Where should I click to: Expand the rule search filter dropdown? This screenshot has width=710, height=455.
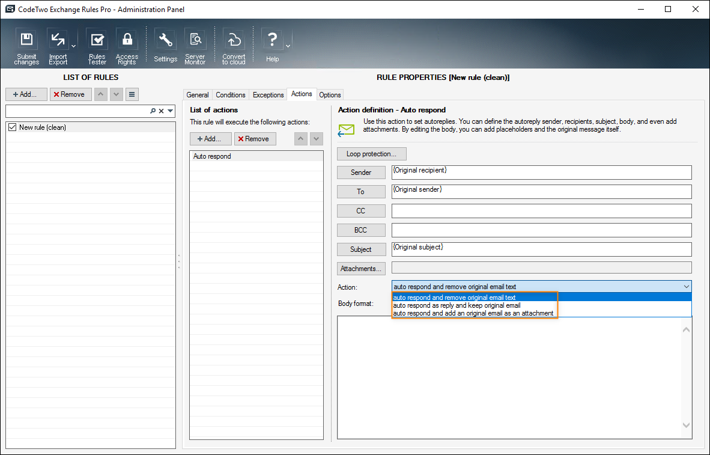(170, 111)
